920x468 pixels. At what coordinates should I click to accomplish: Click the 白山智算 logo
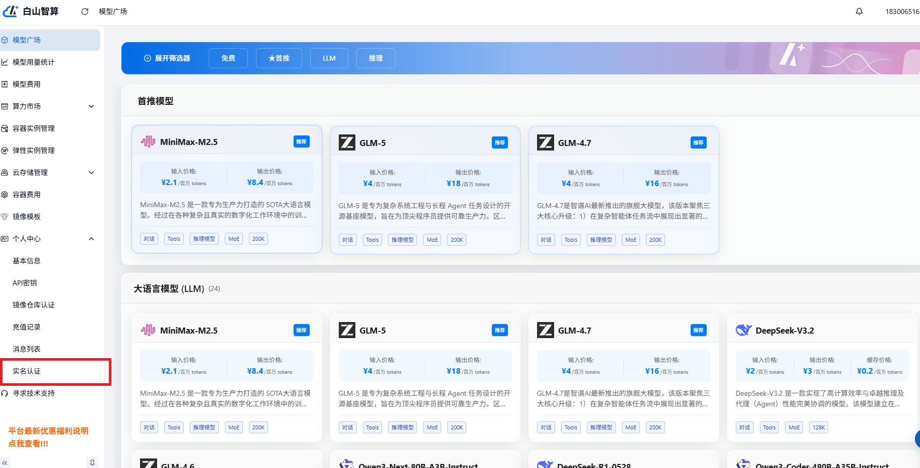pyautogui.click(x=31, y=11)
